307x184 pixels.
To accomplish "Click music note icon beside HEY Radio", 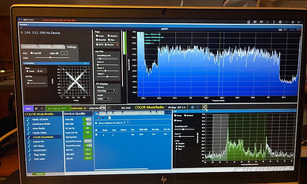I will [28, 146].
